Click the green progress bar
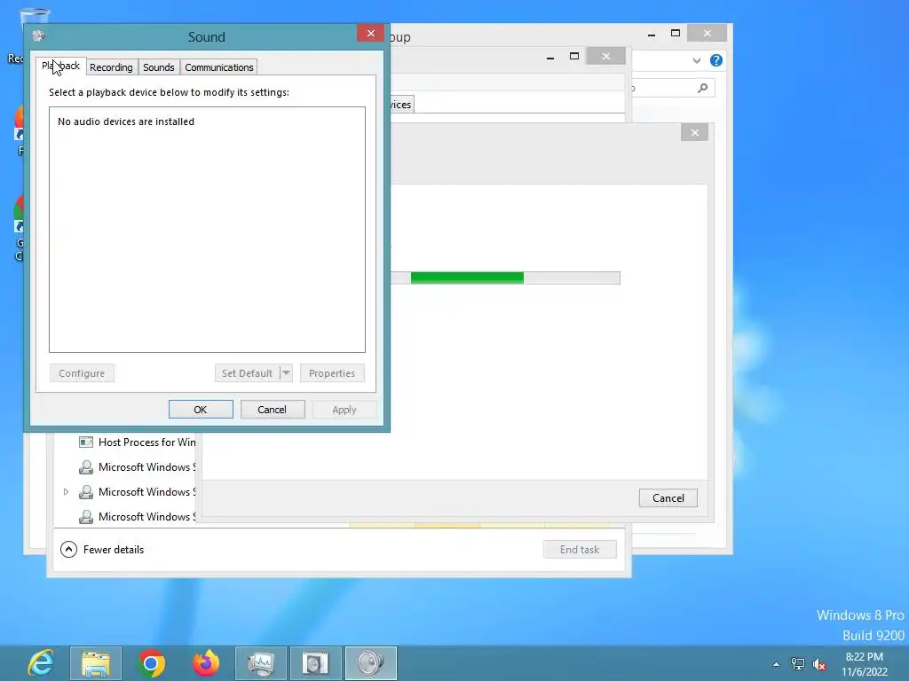The width and height of the screenshot is (909, 681). 467,278
